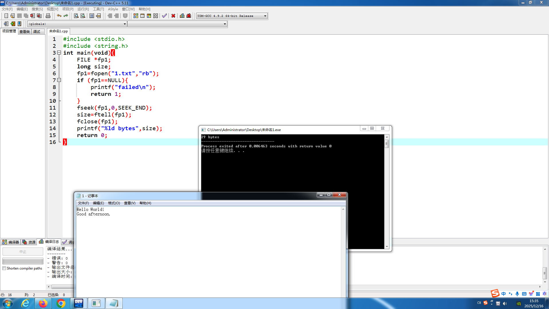Open the empty function list dropdown
The width and height of the screenshot is (549, 309).
point(225,24)
